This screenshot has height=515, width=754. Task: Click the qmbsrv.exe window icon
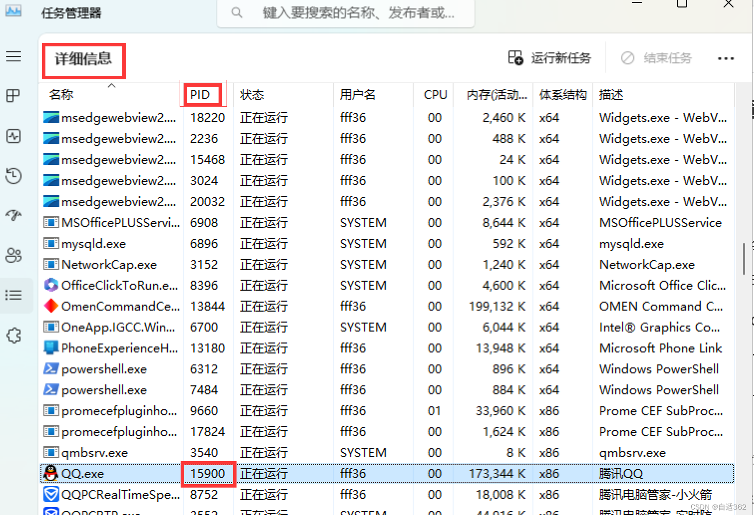click(x=51, y=452)
